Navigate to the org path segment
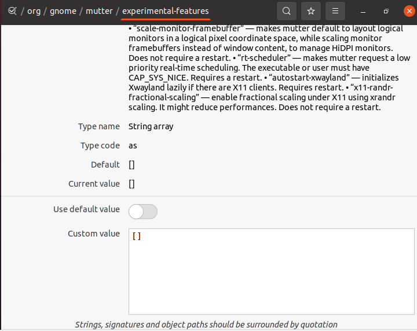Image resolution: width=417 pixels, height=331 pixels. coord(34,11)
